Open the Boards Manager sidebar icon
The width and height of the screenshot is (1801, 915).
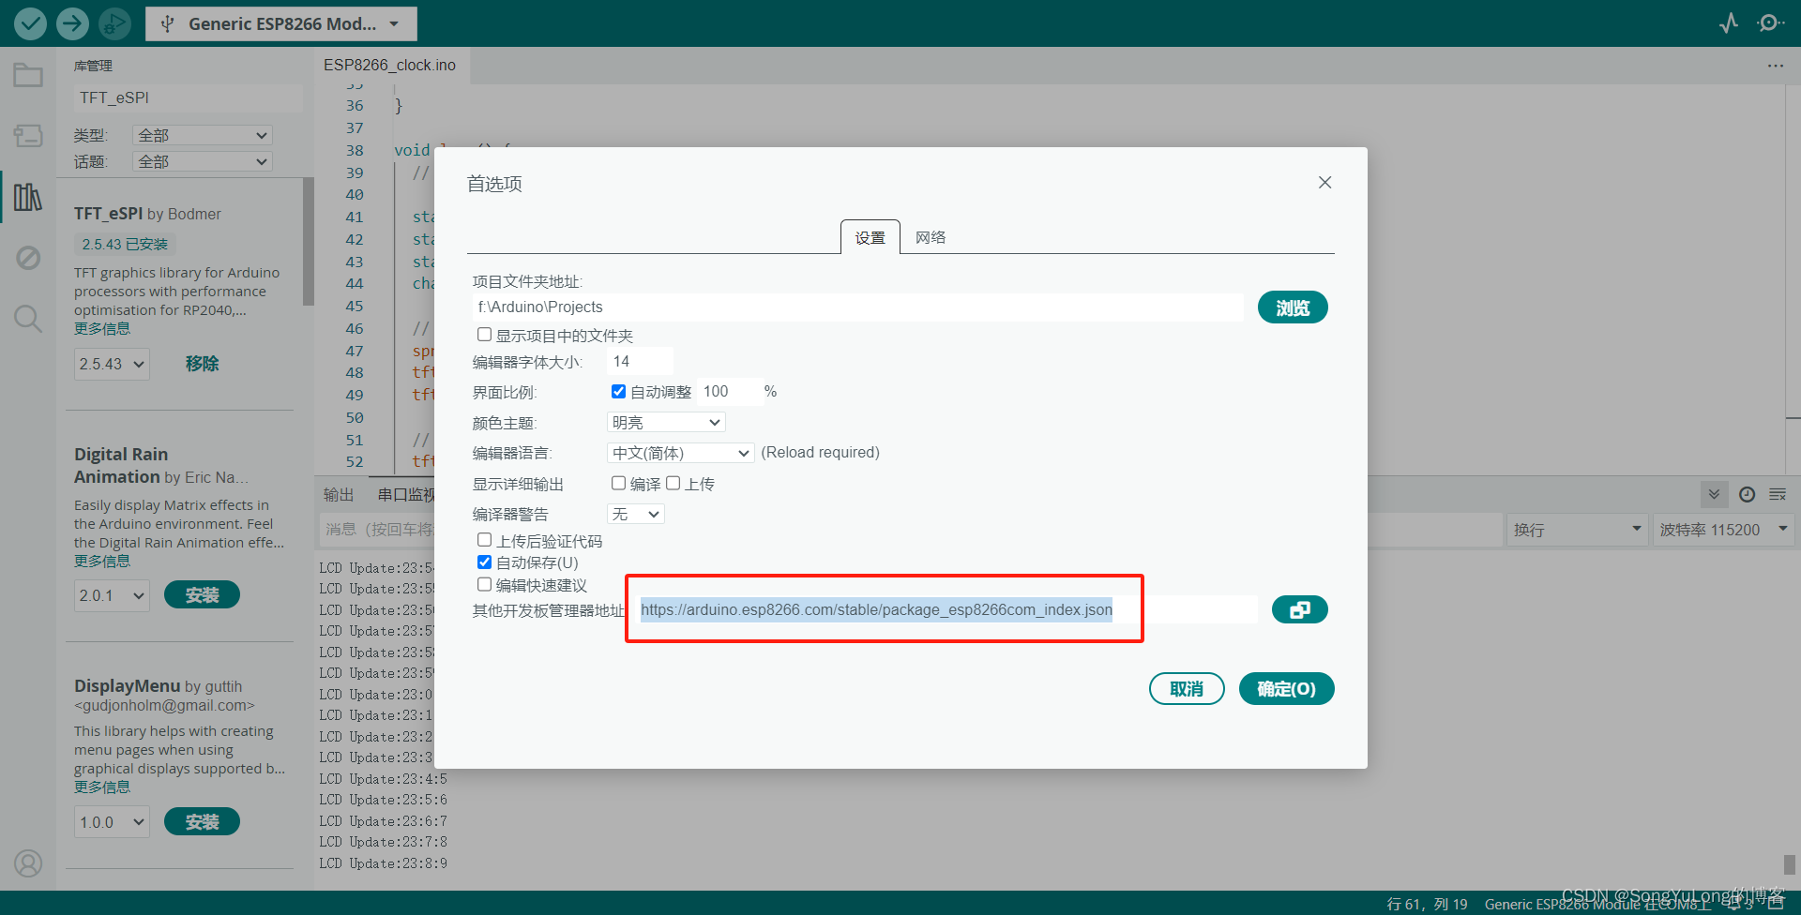[28, 136]
